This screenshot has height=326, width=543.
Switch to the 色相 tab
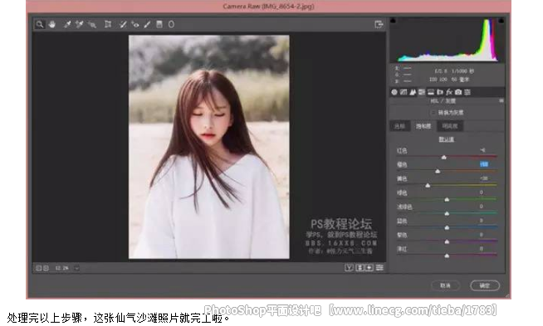(399, 126)
